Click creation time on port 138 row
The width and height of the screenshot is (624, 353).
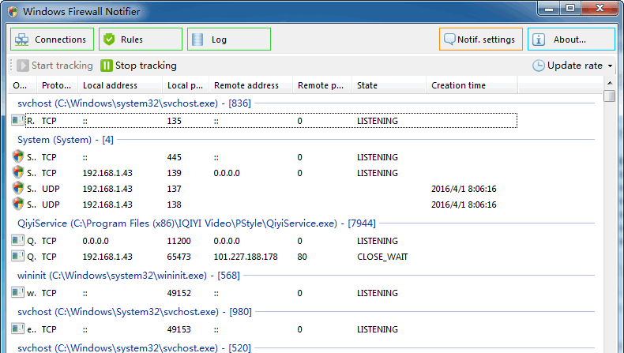pos(464,205)
